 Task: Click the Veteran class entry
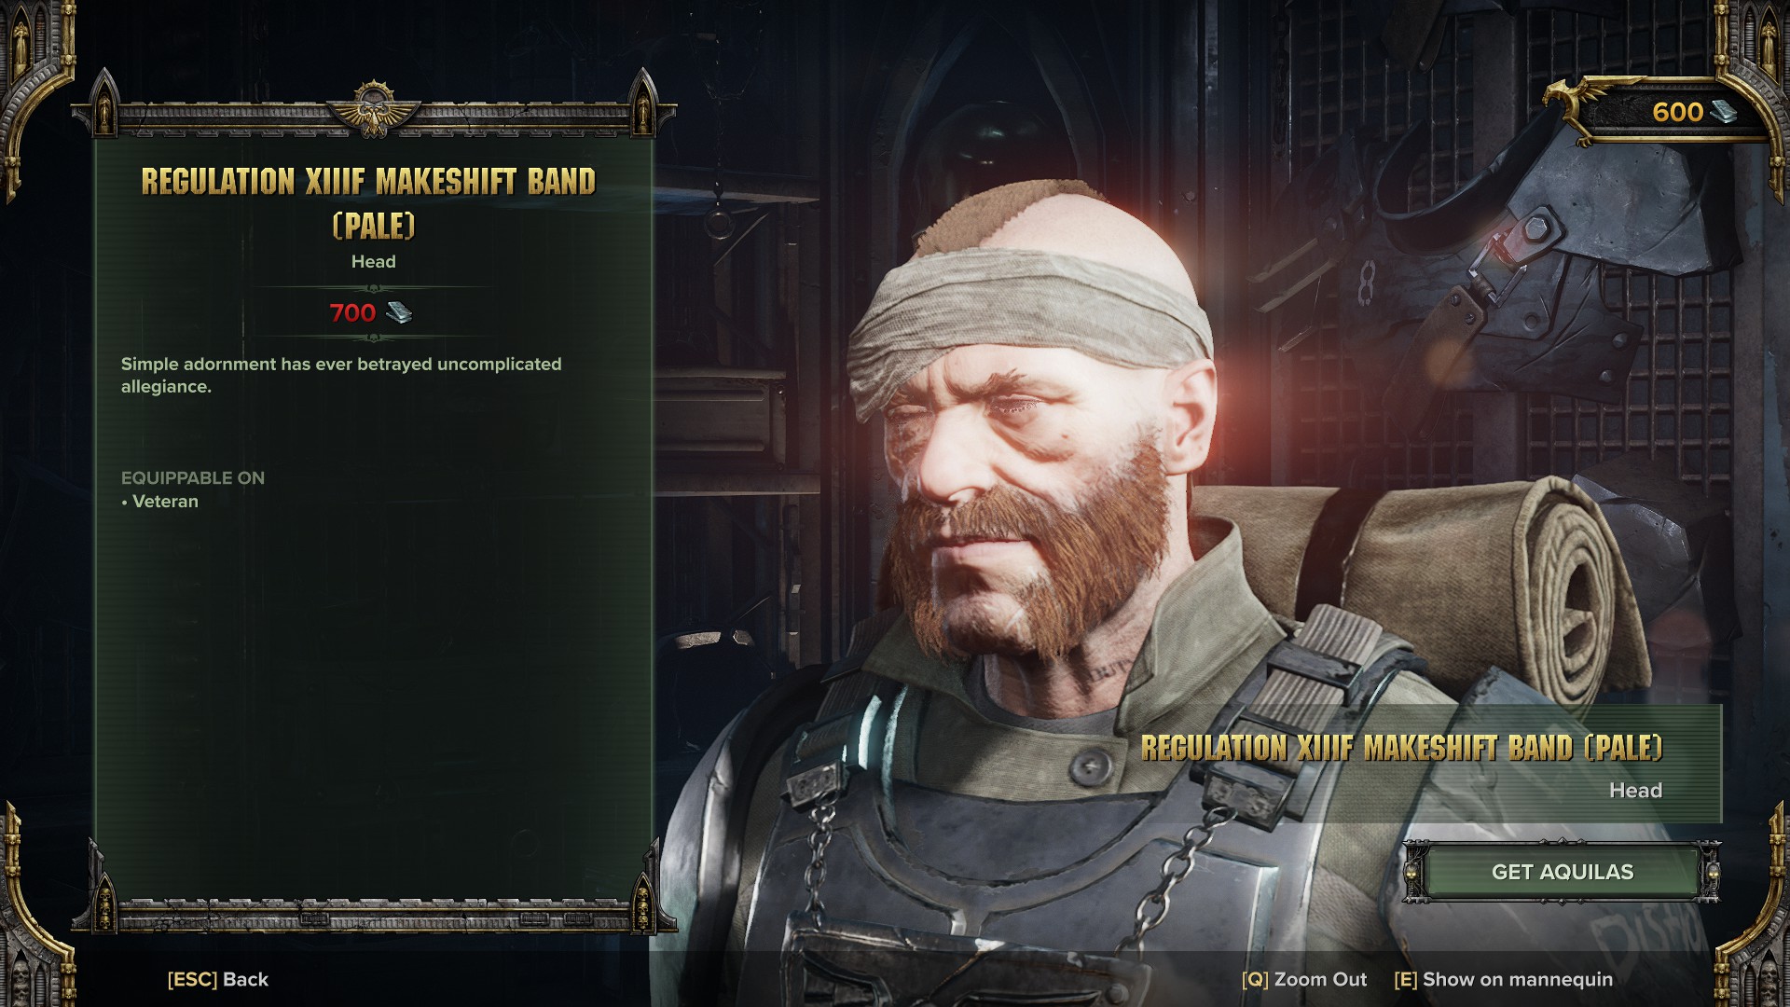(165, 502)
